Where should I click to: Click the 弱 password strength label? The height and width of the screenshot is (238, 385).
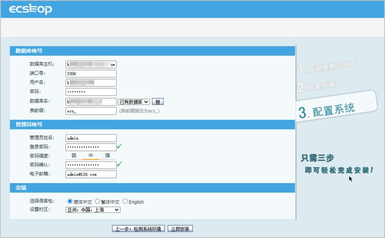click(x=74, y=156)
